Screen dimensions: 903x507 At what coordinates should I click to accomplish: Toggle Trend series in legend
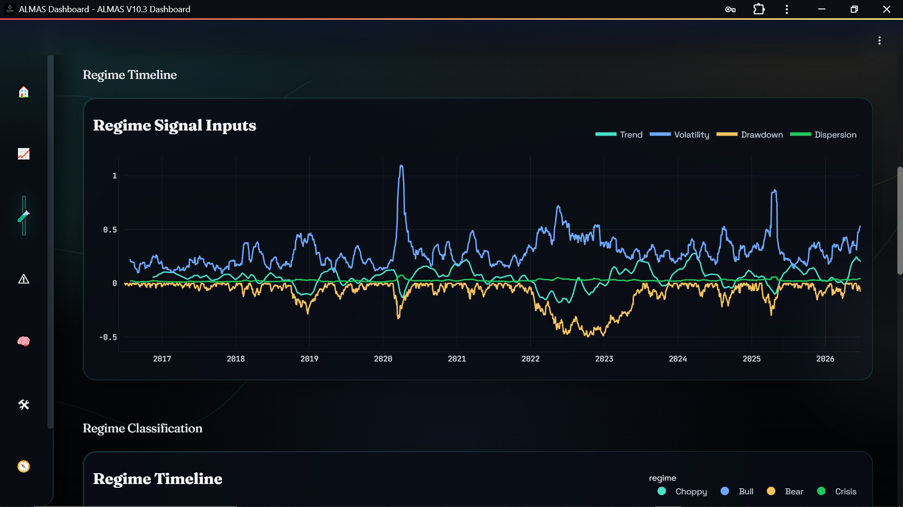click(619, 135)
